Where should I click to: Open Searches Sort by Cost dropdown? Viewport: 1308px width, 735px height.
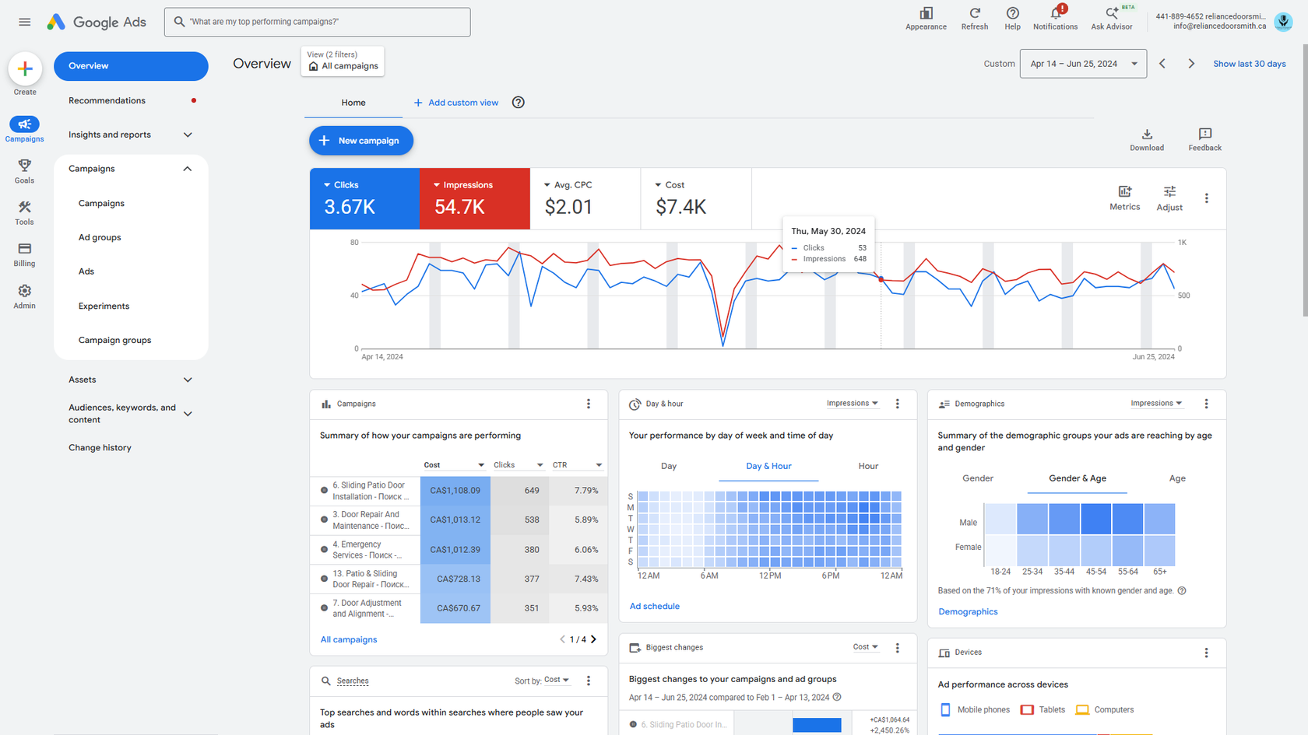click(x=557, y=681)
